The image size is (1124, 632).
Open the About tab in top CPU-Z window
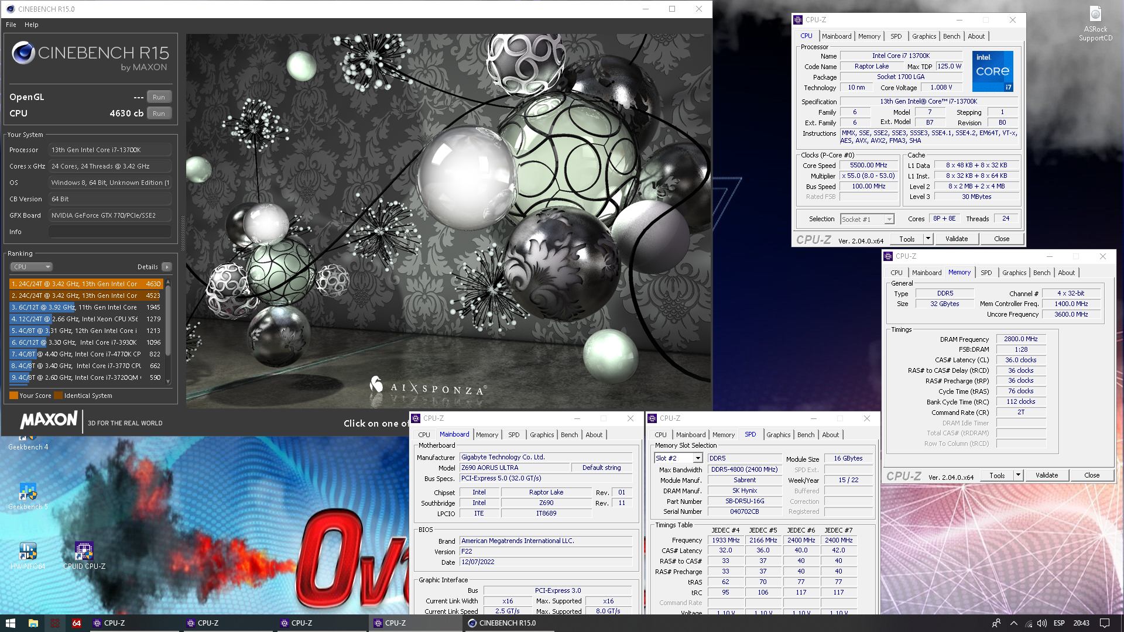(x=976, y=36)
